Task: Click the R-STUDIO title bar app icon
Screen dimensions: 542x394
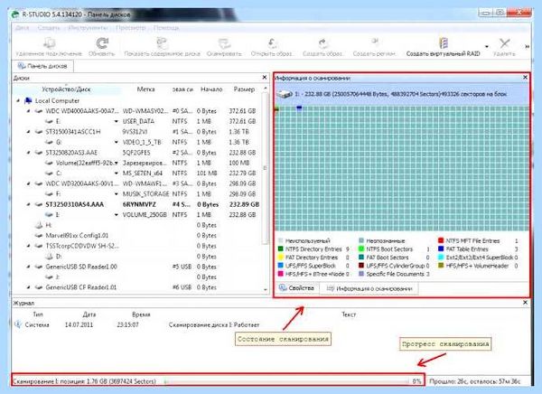Action: tap(14, 14)
